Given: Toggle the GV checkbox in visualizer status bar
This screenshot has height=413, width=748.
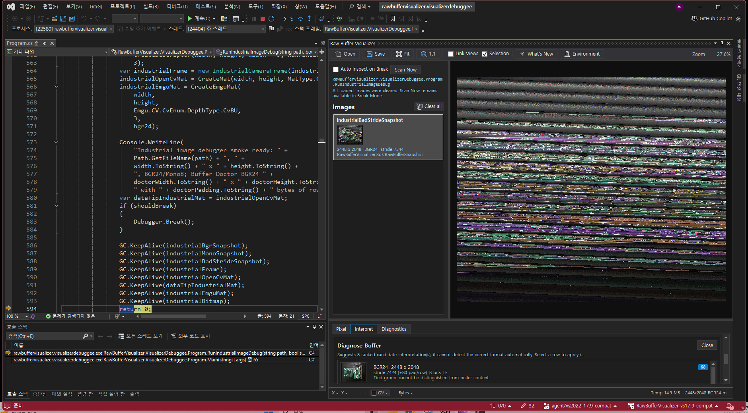Looking at the screenshot, I should (374, 393).
